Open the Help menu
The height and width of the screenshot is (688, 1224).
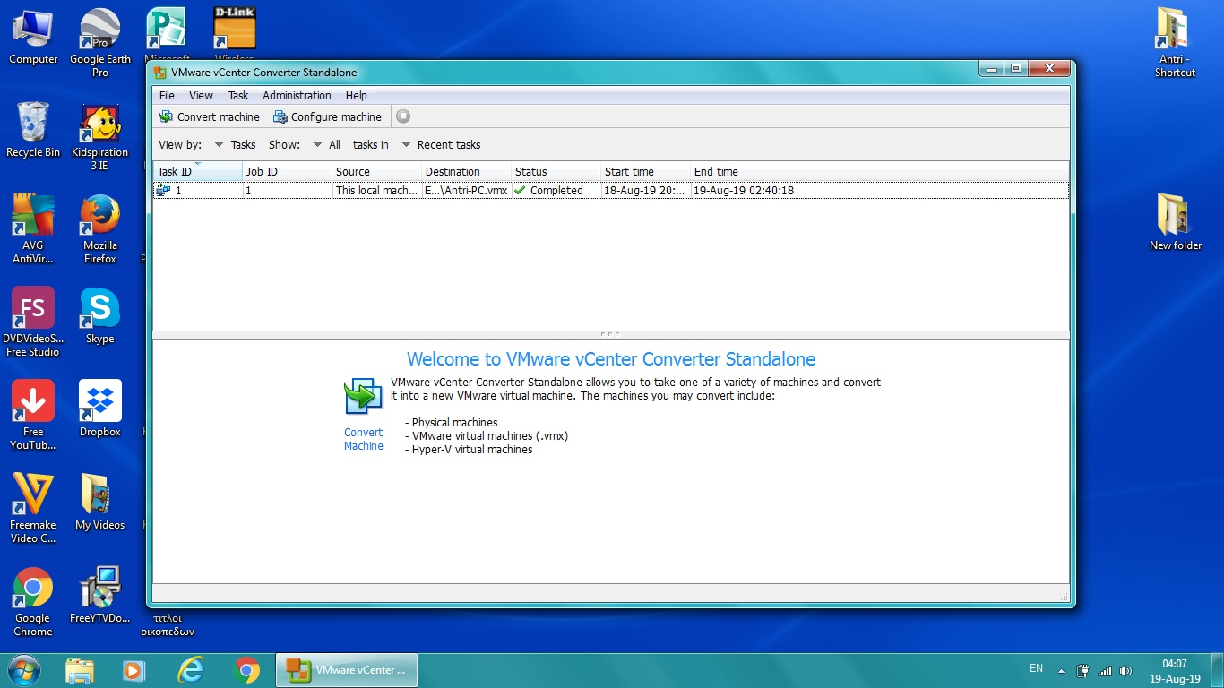[x=357, y=95]
